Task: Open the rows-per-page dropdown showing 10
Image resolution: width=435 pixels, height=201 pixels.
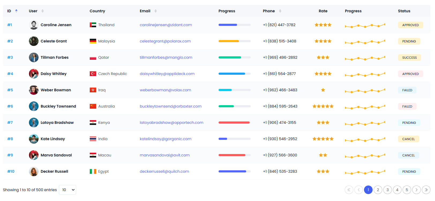Action: (67, 190)
